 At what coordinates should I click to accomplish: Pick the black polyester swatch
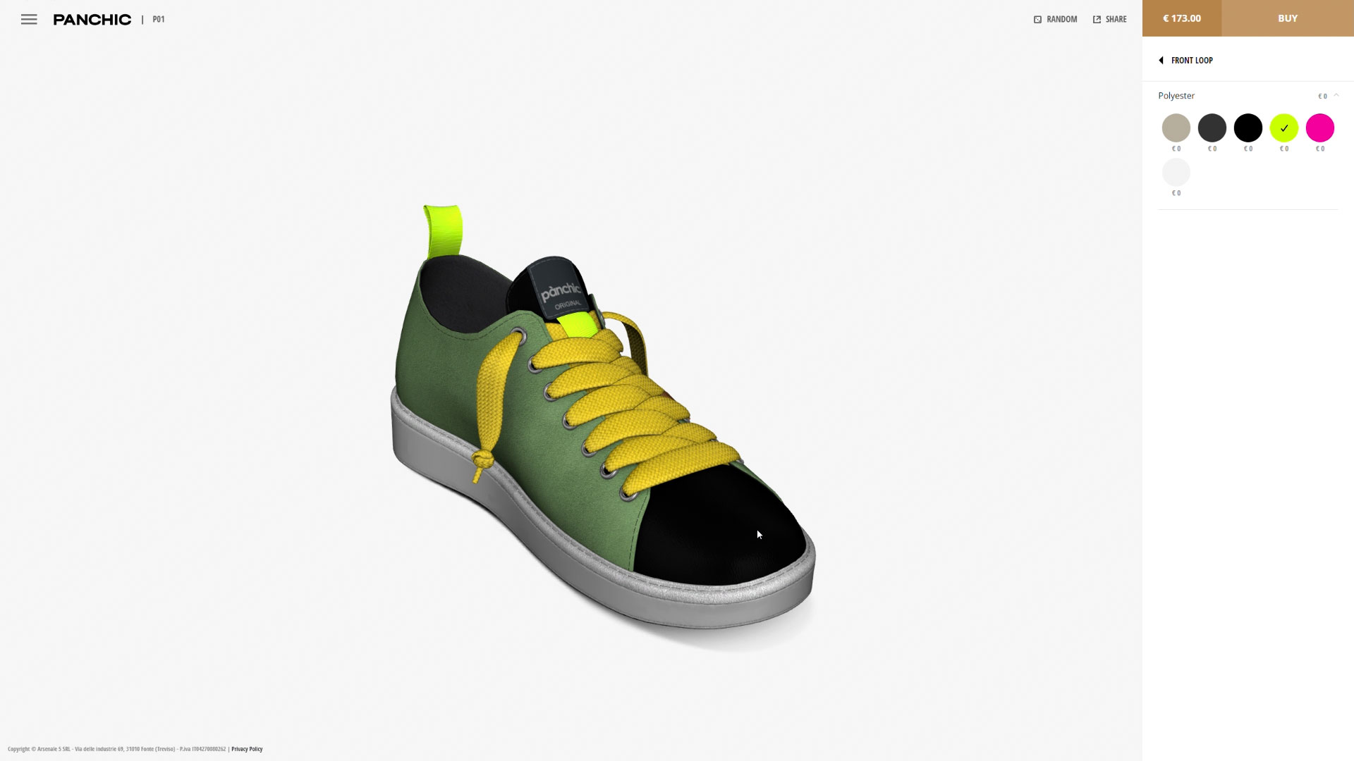[x=1248, y=128]
